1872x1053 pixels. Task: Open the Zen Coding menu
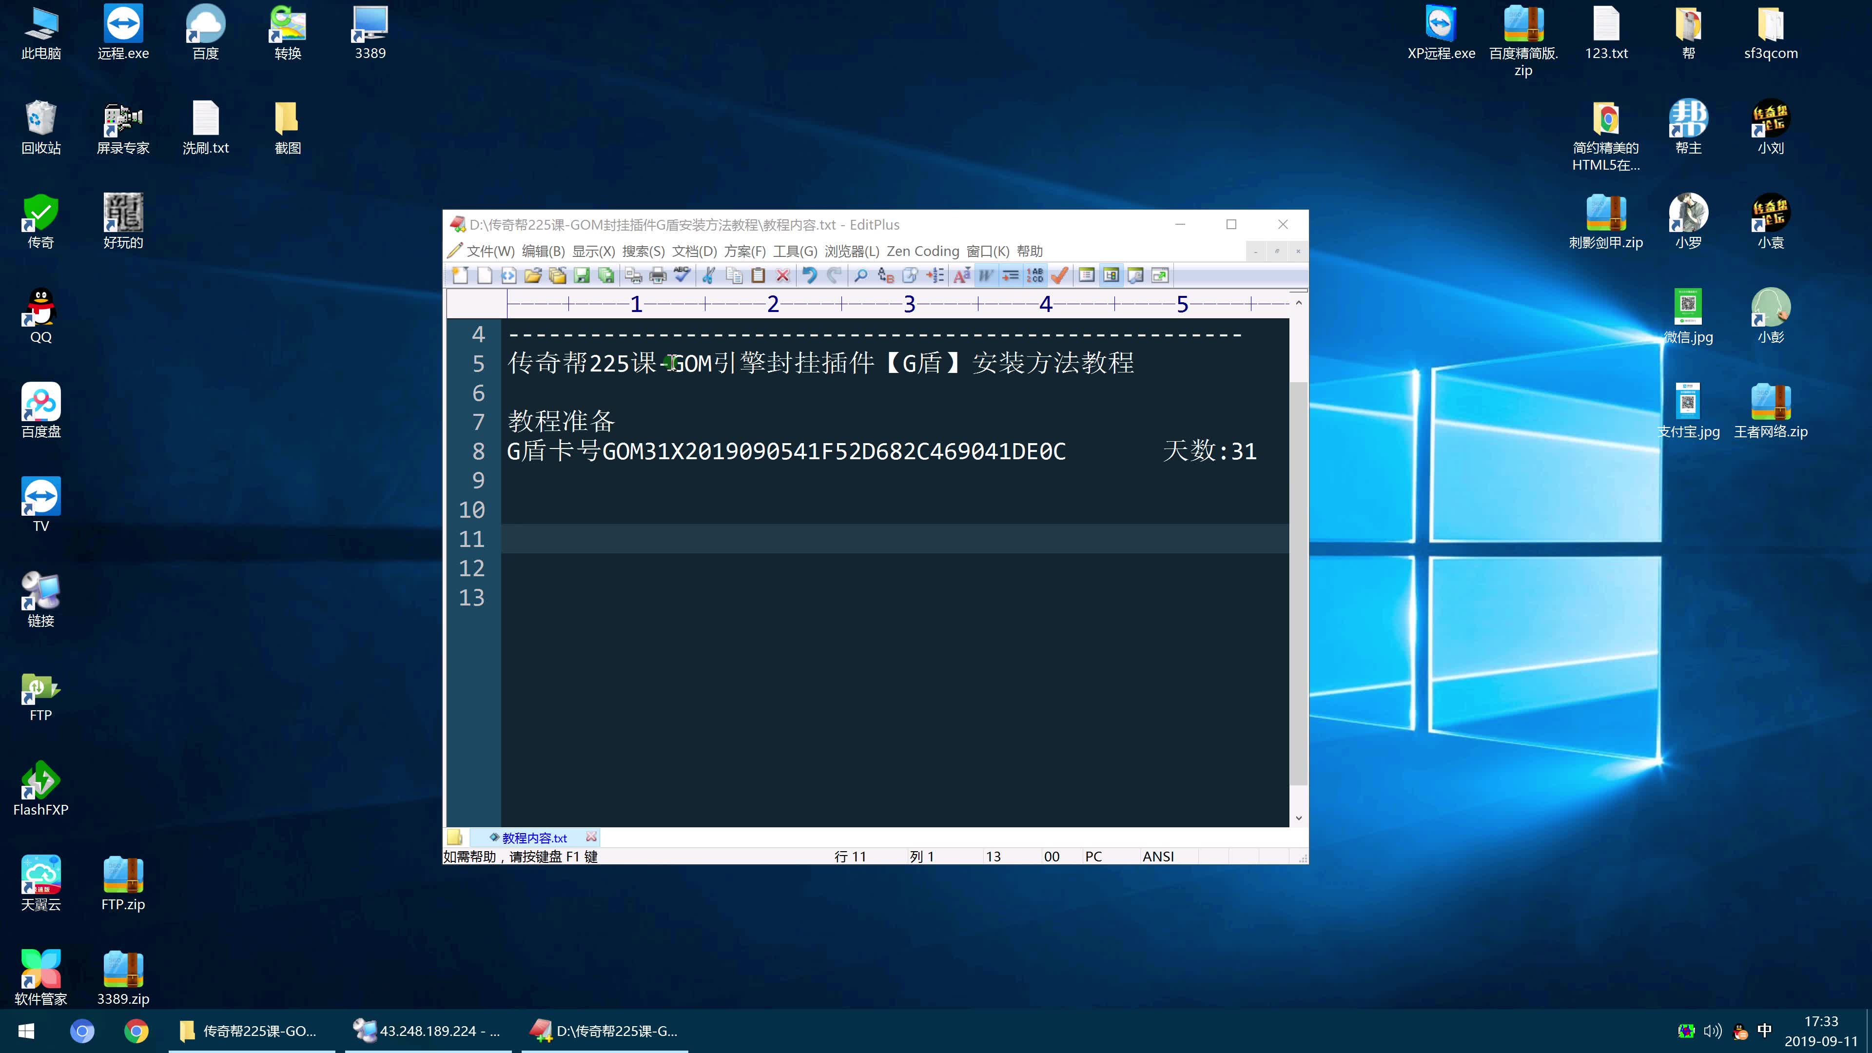tap(923, 252)
